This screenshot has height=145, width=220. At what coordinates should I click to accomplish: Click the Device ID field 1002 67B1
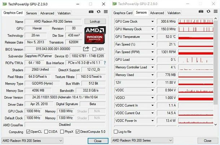[88, 56]
